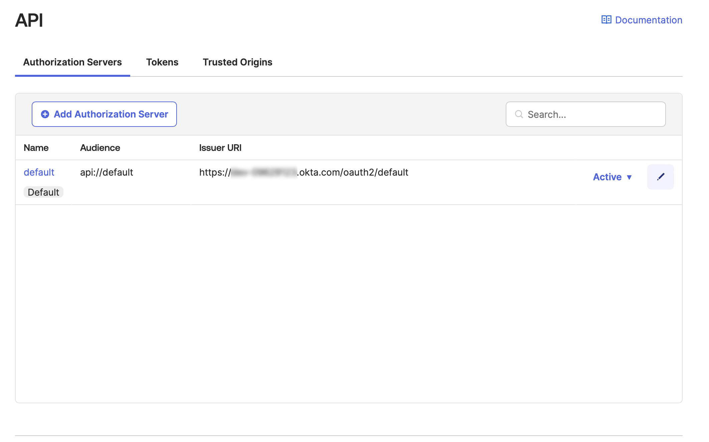Viewport: 709px width, 442px height.
Task: Click the api://default audience value
Action: coord(106,172)
